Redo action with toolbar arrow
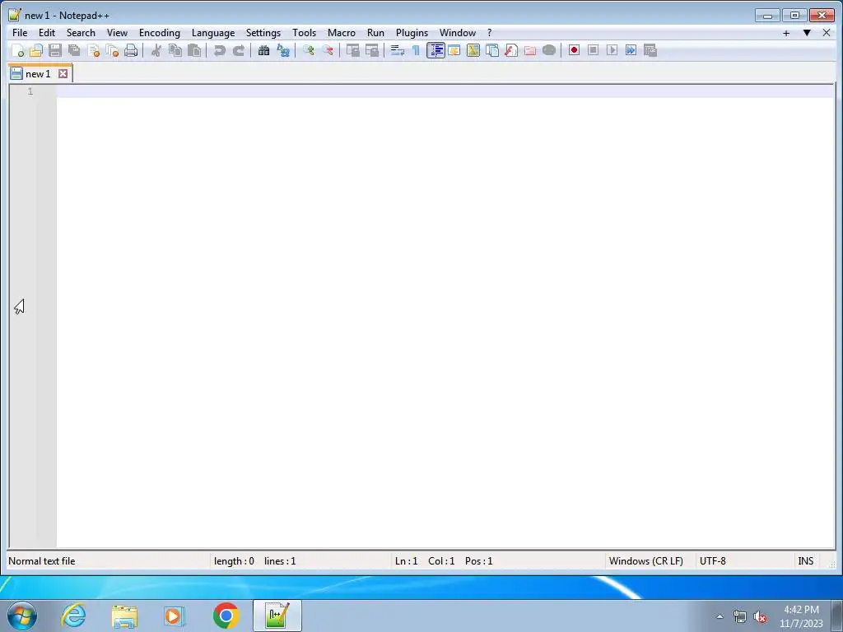The width and height of the screenshot is (843, 632). [239, 50]
